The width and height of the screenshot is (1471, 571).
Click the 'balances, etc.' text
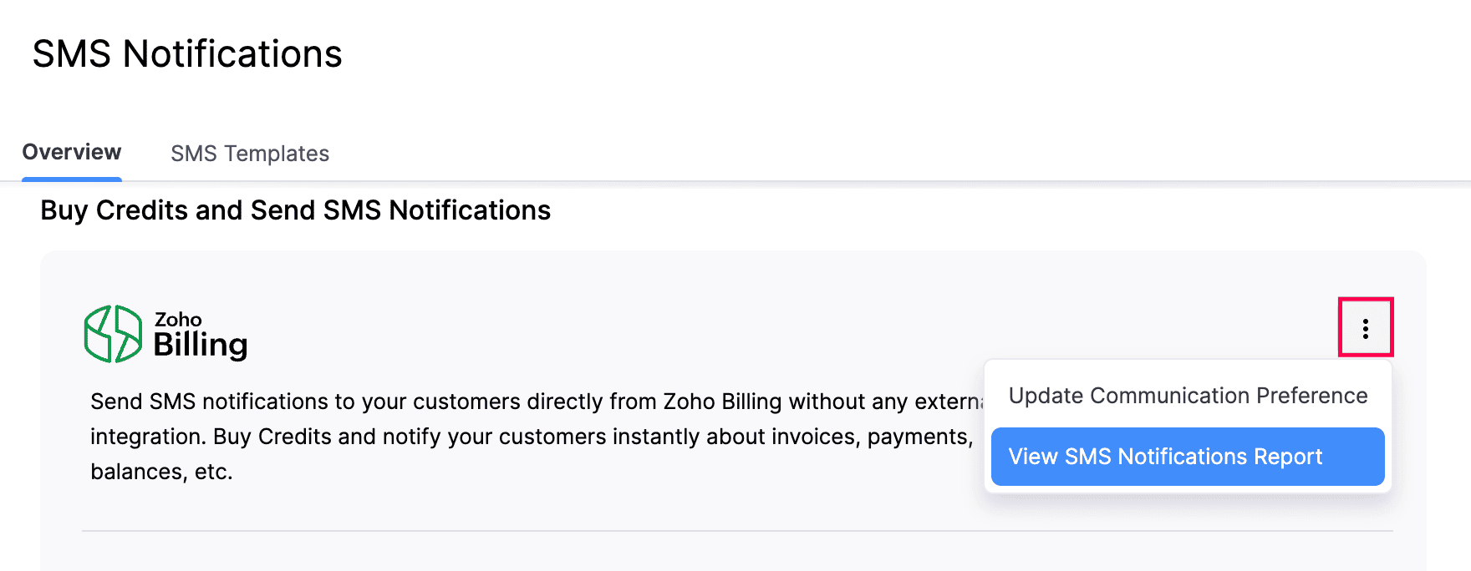(x=161, y=472)
